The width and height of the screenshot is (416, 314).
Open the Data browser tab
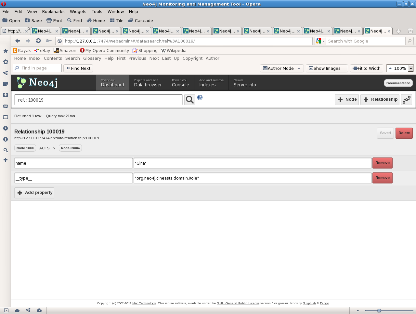[148, 83]
